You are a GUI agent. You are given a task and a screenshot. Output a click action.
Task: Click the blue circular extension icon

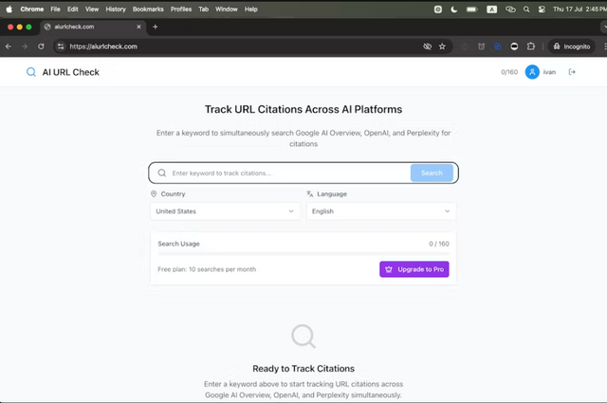pos(497,46)
